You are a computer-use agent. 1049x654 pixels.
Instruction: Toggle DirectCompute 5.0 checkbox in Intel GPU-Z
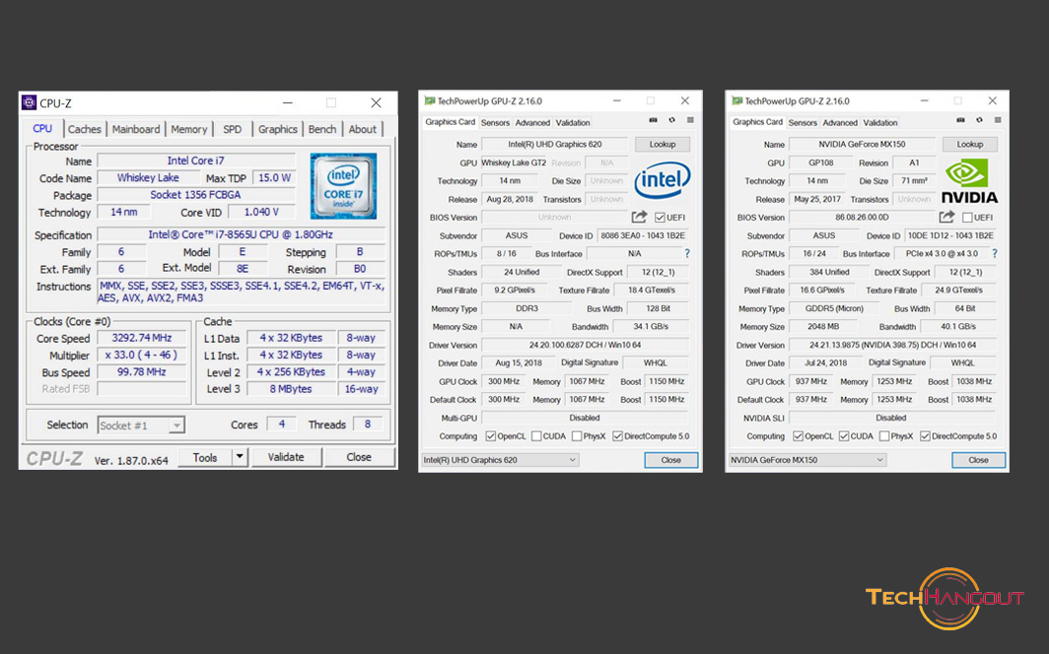617,436
